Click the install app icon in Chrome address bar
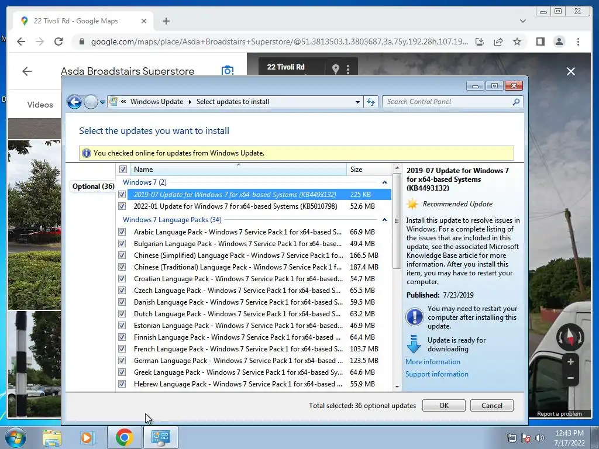Image resolution: width=599 pixels, height=449 pixels. point(480,42)
